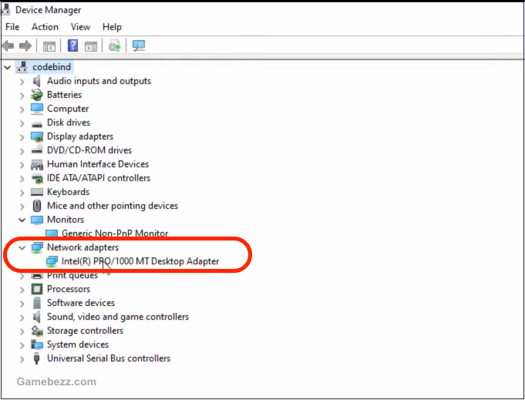Open the File menu
This screenshot has height=400, width=525.
(x=12, y=27)
